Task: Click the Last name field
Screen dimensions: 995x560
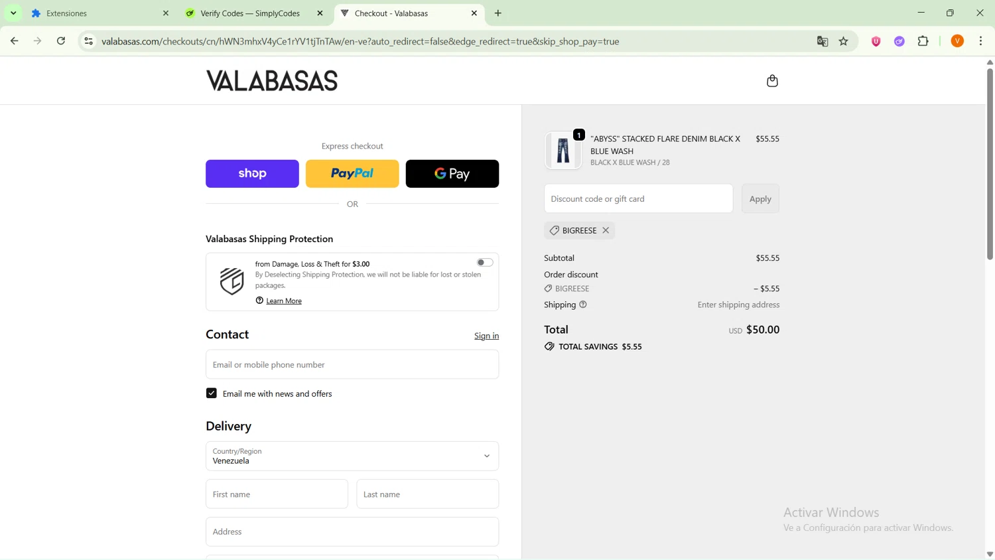Action: point(428,494)
